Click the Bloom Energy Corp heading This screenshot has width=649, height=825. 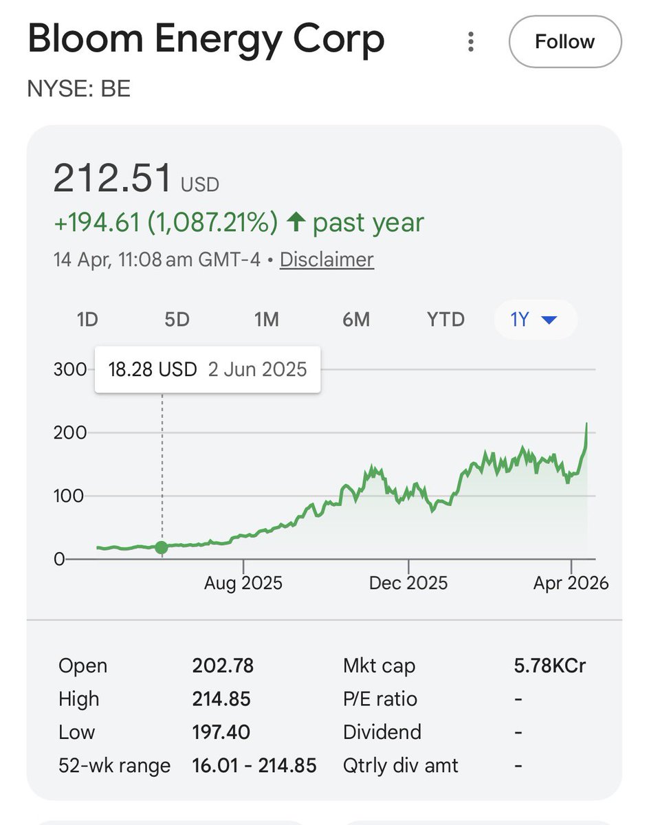point(206,39)
